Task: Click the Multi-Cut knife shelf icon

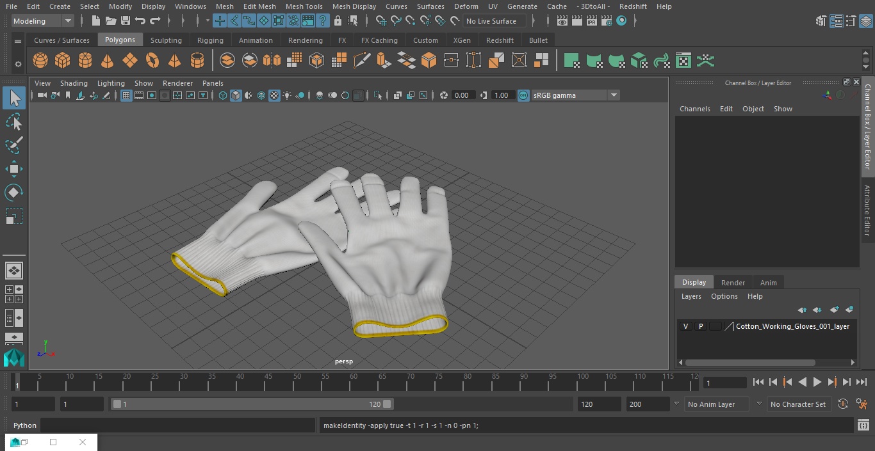Action: click(362, 61)
